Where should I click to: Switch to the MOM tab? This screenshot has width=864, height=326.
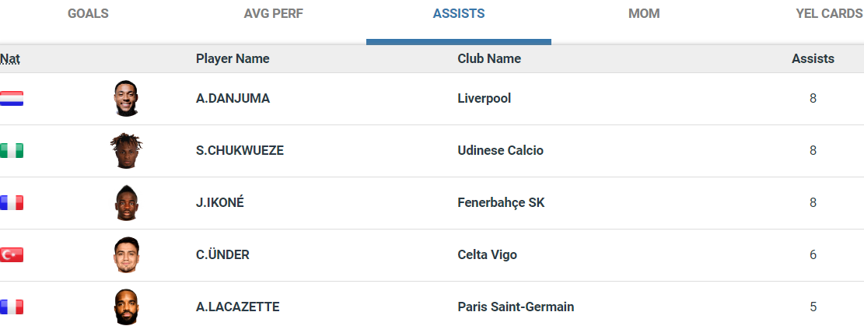point(644,14)
